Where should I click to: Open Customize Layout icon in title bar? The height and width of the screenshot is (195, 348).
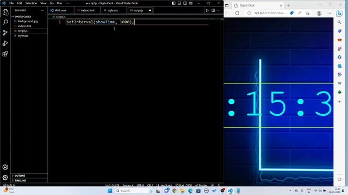tap(191, 3)
